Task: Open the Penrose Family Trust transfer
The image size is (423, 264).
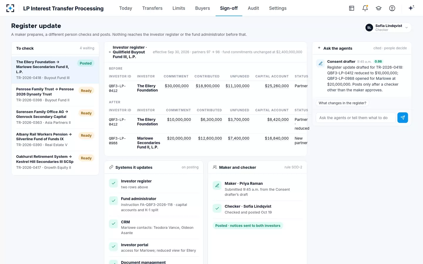Action: pos(55,94)
